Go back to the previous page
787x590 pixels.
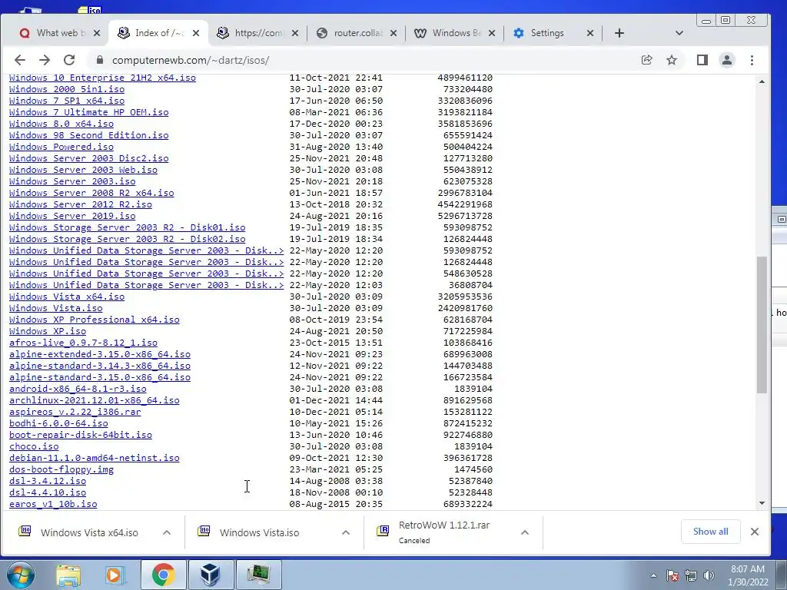tap(19, 60)
